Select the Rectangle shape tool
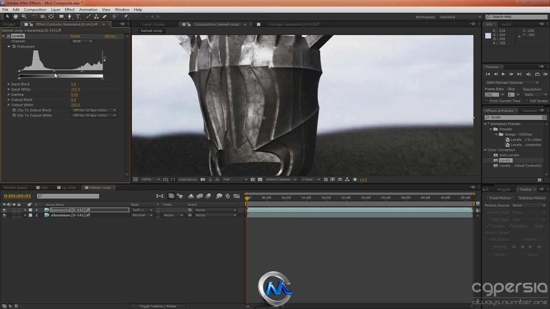The height and width of the screenshot is (309, 550). point(61,17)
